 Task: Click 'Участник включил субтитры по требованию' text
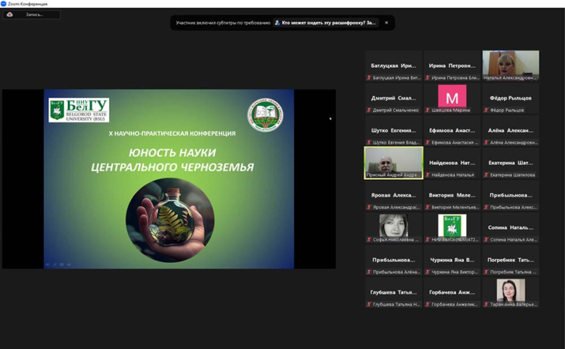[223, 23]
